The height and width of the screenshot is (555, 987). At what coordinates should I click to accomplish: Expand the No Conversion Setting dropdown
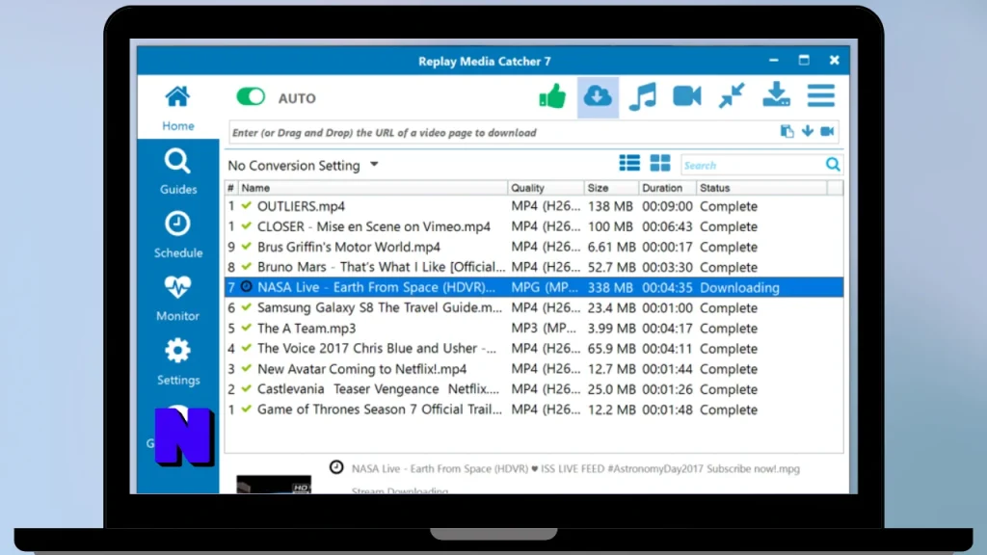pos(304,166)
